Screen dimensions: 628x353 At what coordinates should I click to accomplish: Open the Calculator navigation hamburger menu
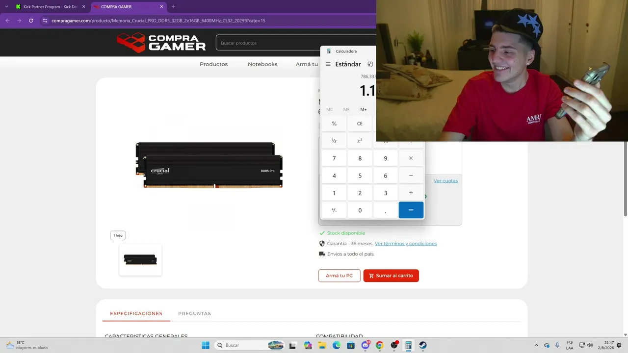pos(328,64)
